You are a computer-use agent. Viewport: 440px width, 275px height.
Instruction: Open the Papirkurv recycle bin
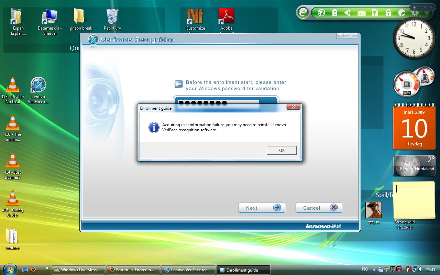[x=112, y=19]
